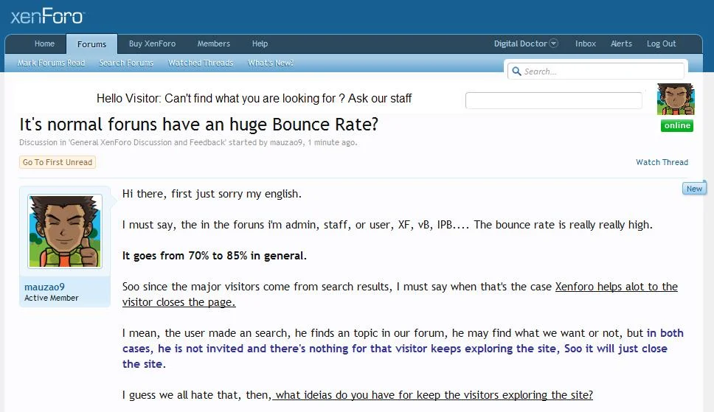Click staff avatar thumbnail above online badge

coord(676,99)
